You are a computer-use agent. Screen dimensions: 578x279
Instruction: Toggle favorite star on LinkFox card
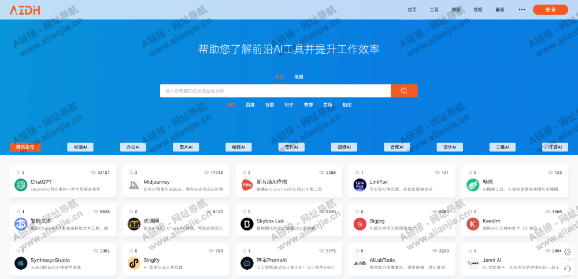pos(357,173)
